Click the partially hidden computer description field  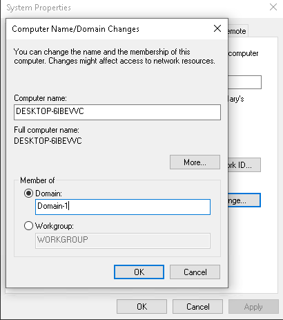point(245,82)
